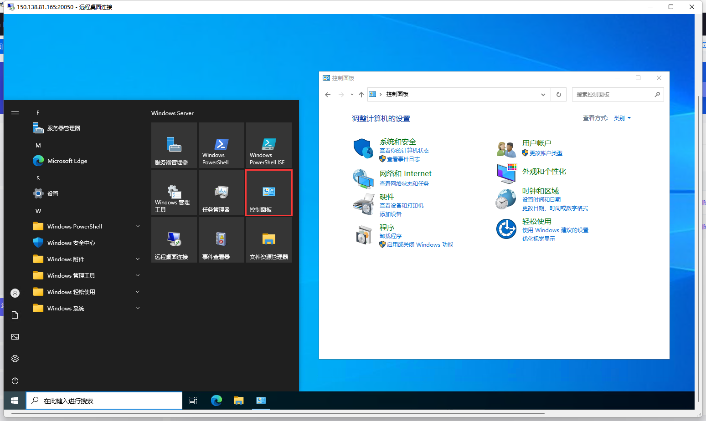Click the 程序 icon in Control Panel

coord(364,235)
